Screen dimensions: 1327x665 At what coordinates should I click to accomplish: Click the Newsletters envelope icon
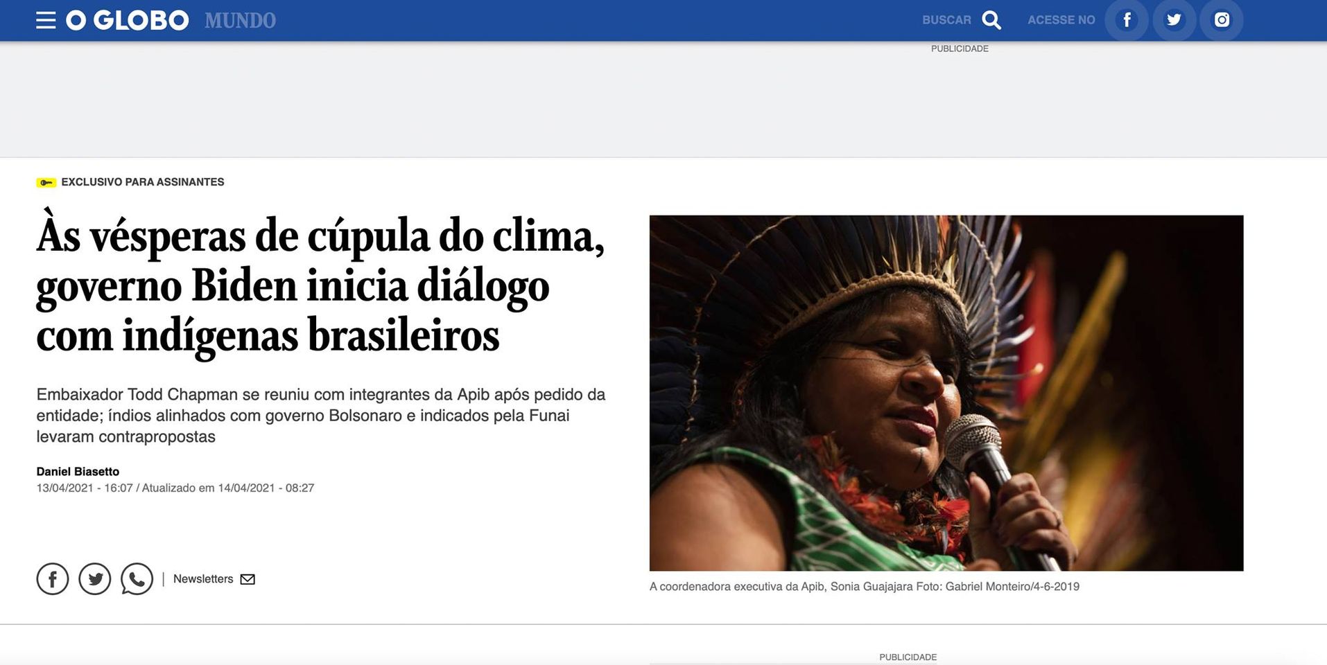click(248, 579)
